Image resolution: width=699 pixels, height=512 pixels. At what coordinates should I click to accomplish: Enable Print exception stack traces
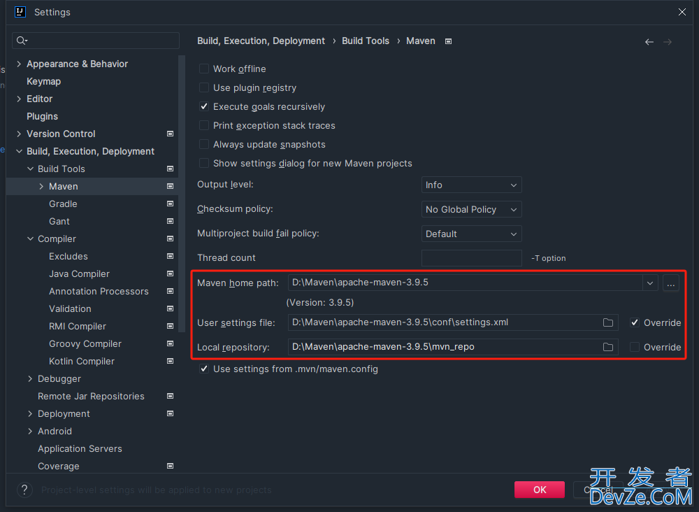203,125
